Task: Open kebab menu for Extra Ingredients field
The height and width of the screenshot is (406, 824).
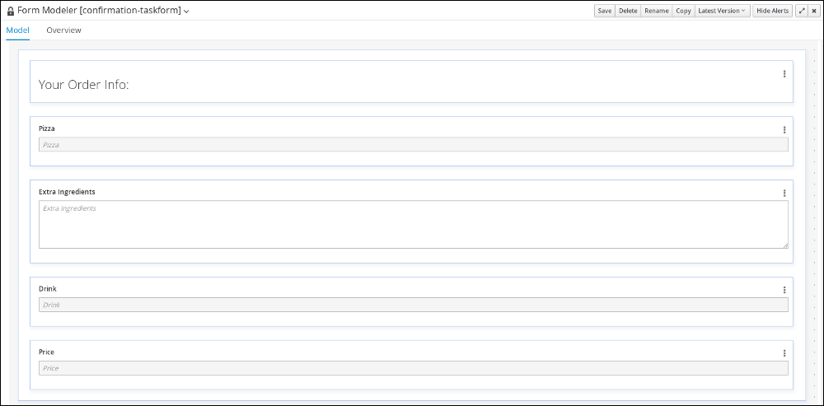Action: click(784, 194)
